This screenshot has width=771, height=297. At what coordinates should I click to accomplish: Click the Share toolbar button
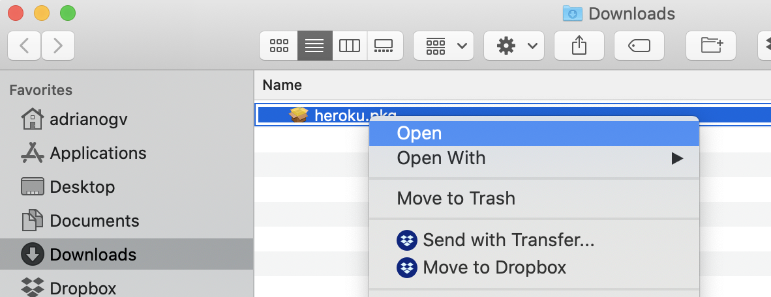[x=579, y=46]
